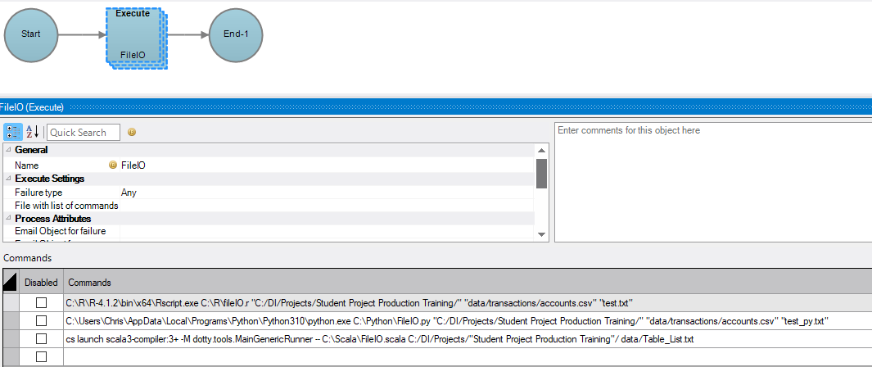Disable the python.exe FileIO.py command
This screenshot has width=872, height=367.
tap(41, 321)
